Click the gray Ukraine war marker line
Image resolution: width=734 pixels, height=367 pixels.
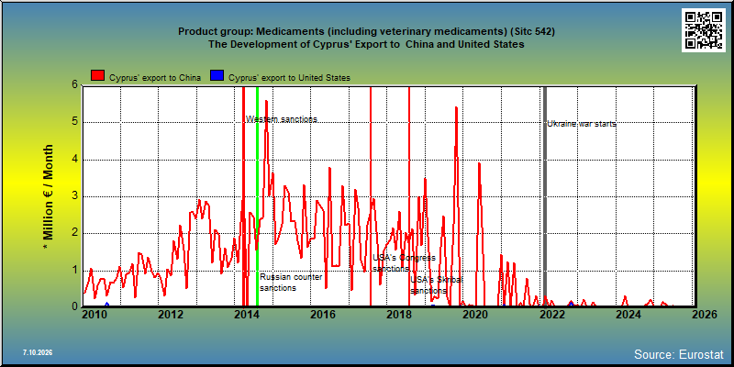[544, 195]
